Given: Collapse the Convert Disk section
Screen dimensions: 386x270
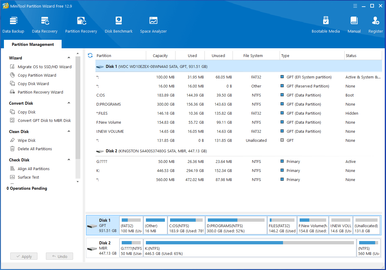Looking at the screenshot, I should pyautogui.click(x=69, y=103).
